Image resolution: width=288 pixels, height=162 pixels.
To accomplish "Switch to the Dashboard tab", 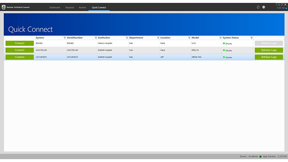I will [55, 7].
